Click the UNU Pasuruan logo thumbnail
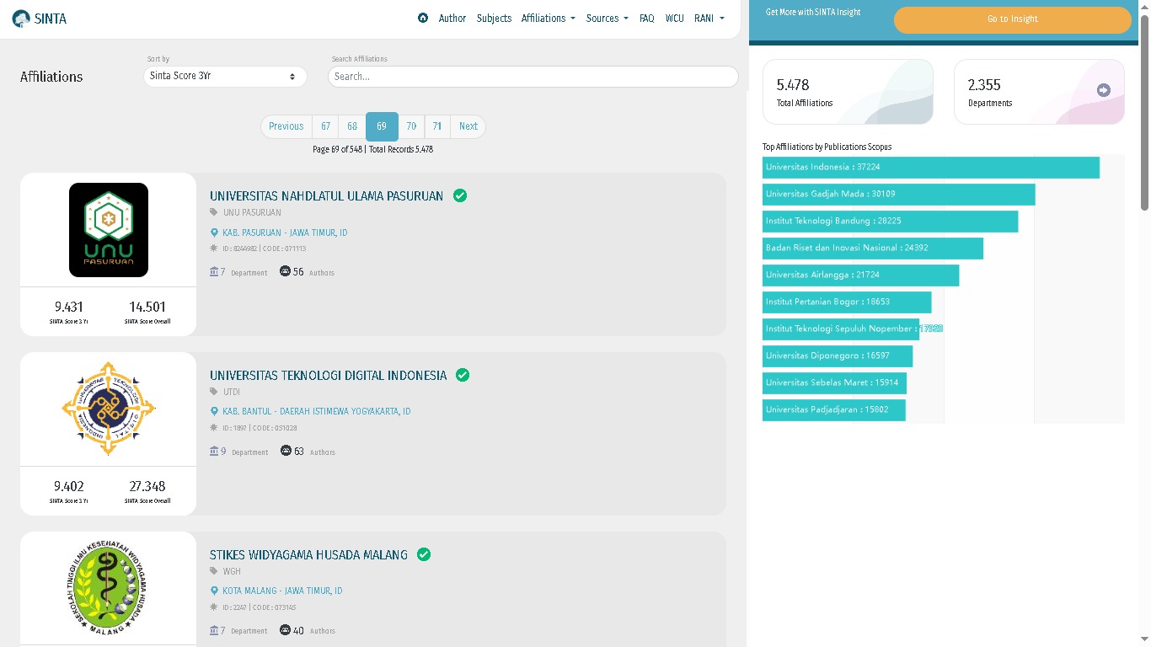 pyautogui.click(x=109, y=230)
